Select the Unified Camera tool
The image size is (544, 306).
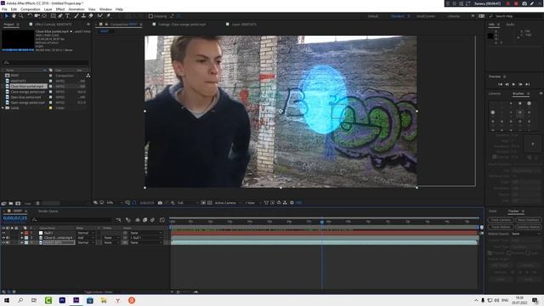point(37,16)
